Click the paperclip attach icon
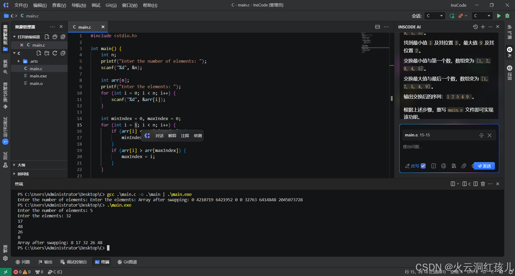Screen dimensions: 515x276 click(x=464, y=166)
